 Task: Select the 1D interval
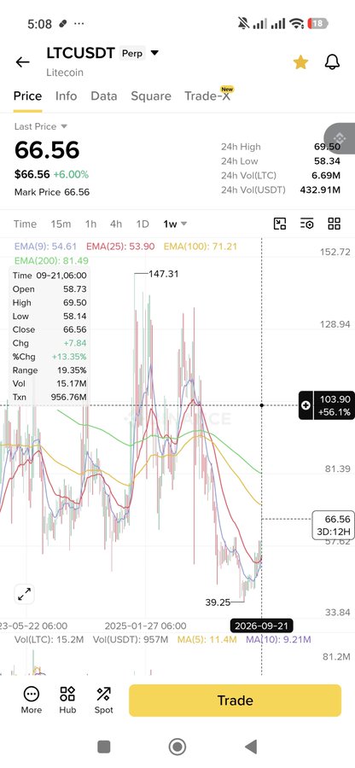(142, 224)
